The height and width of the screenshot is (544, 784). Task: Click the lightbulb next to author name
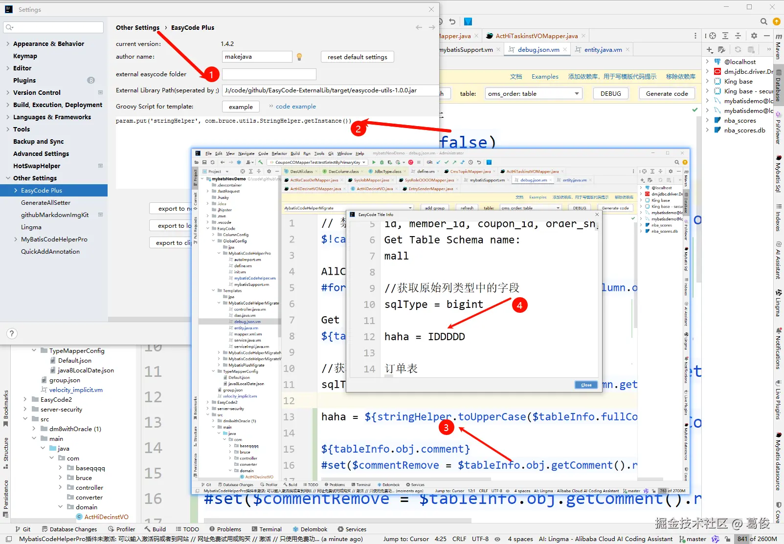[299, 57]
